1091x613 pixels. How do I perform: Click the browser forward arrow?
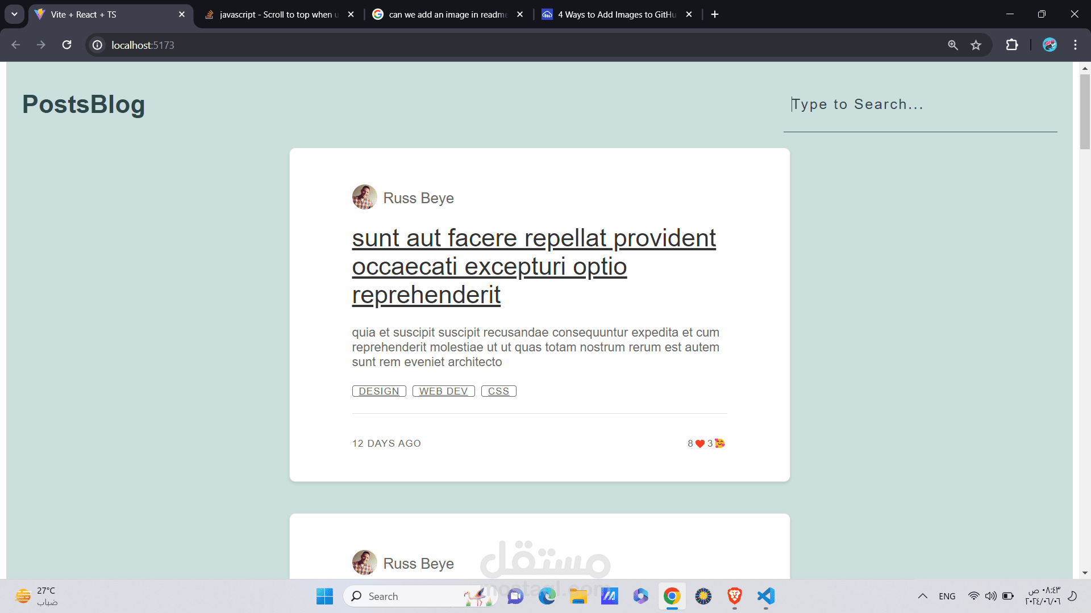[41, 45]
